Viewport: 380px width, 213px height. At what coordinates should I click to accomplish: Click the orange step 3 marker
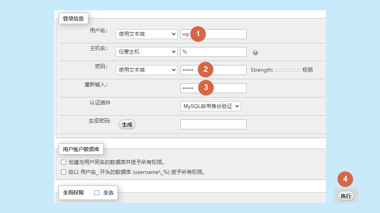[x=205, y=88]
